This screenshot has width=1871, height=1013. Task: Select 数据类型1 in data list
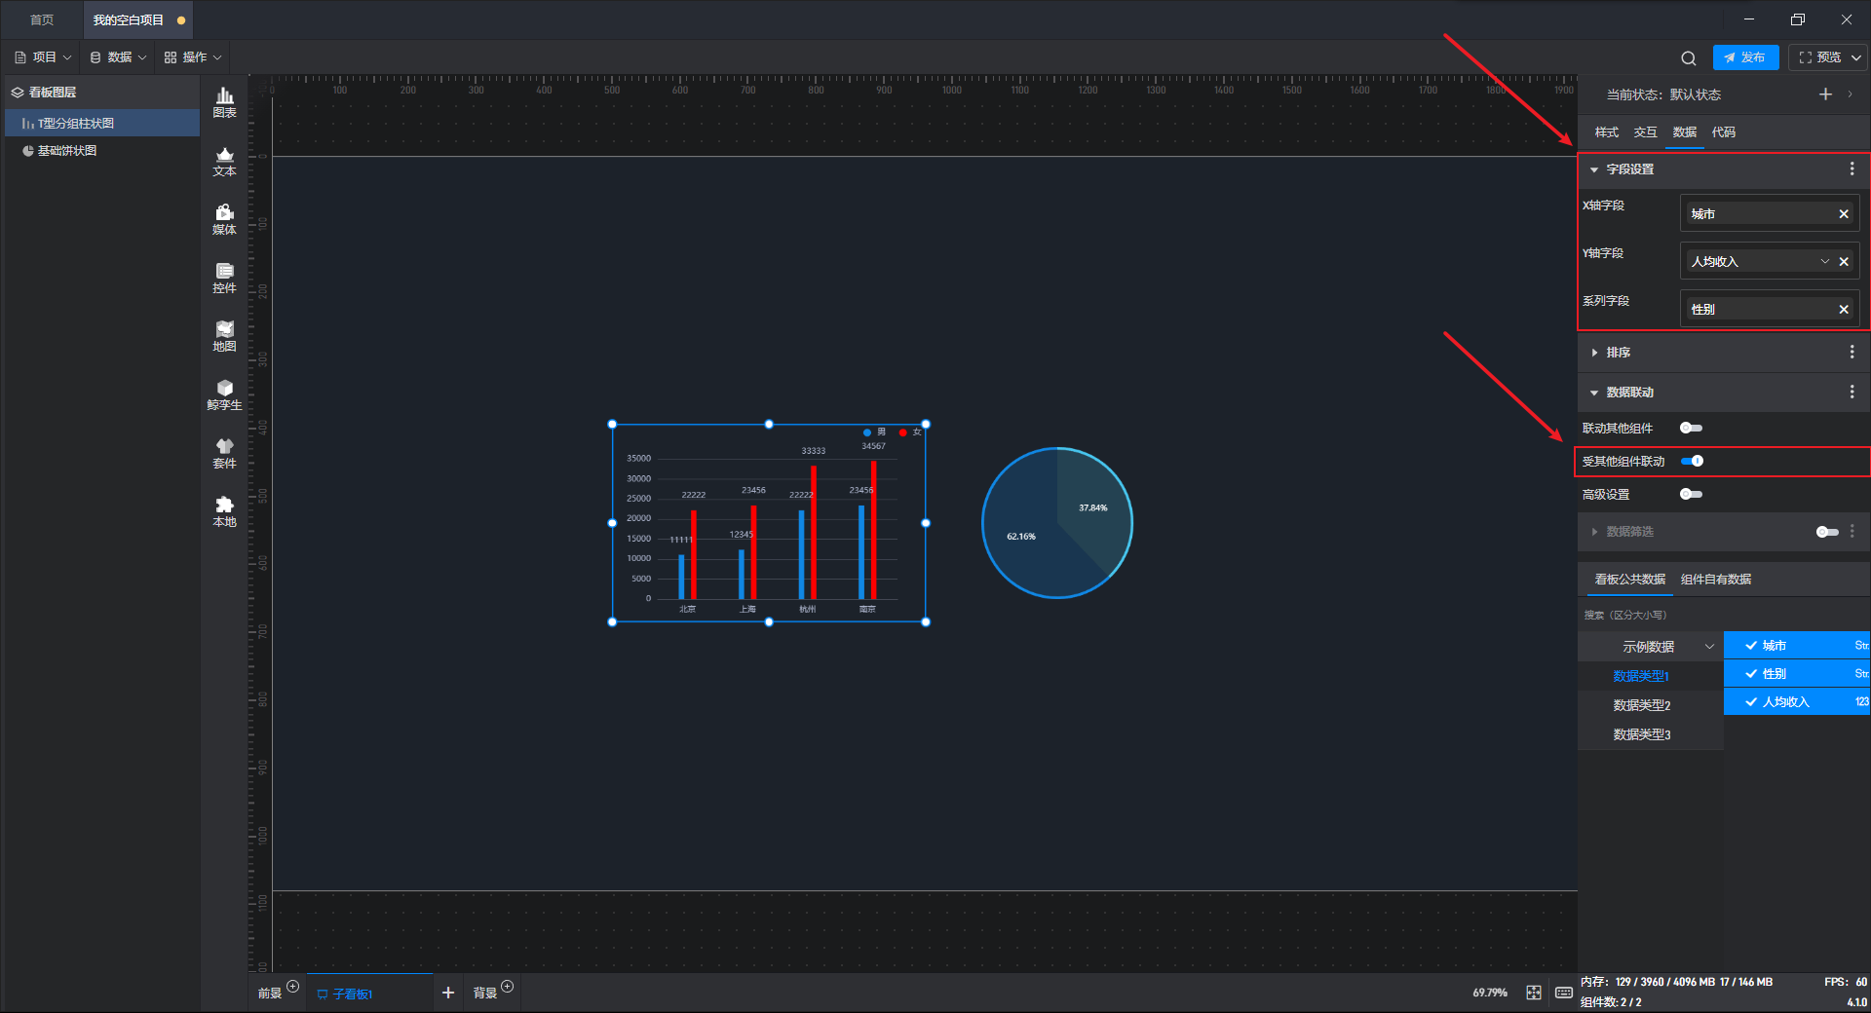1642,676
